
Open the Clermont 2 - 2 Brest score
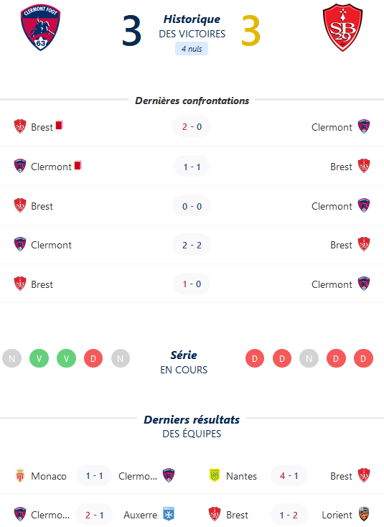tap(192, 245)
